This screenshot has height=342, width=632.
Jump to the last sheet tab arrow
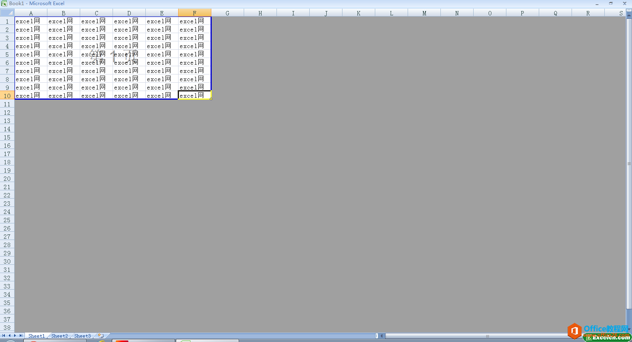[21, 336]
